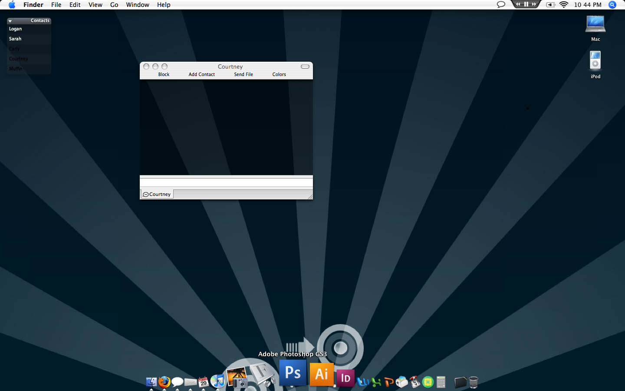
Task: Launch Microsoft Word from the dock
Action: point(363,382)
